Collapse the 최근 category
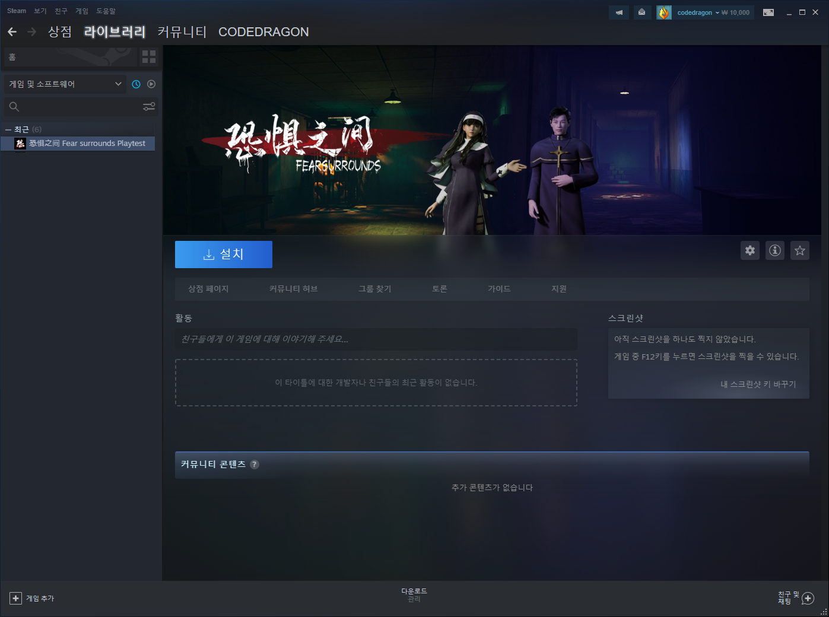This screenshot has width=829, height=617. 8,129
